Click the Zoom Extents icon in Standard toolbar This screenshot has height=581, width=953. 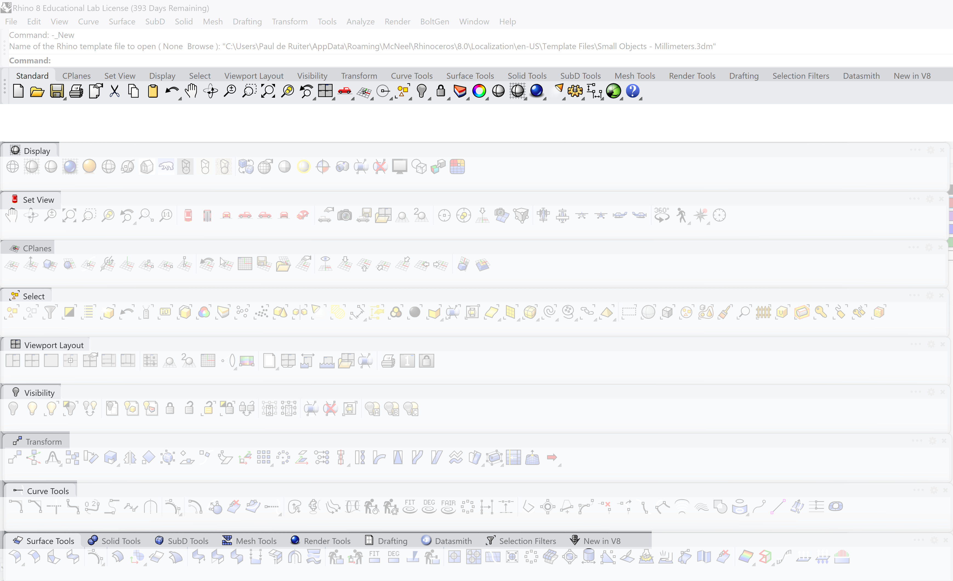pos(268,91)
